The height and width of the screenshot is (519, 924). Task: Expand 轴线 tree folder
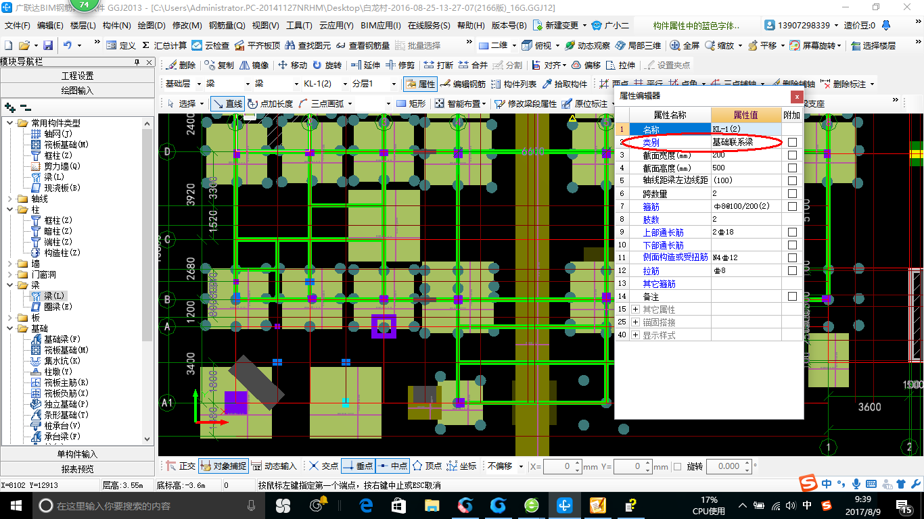pyautogui.click(x=10, y=199)
